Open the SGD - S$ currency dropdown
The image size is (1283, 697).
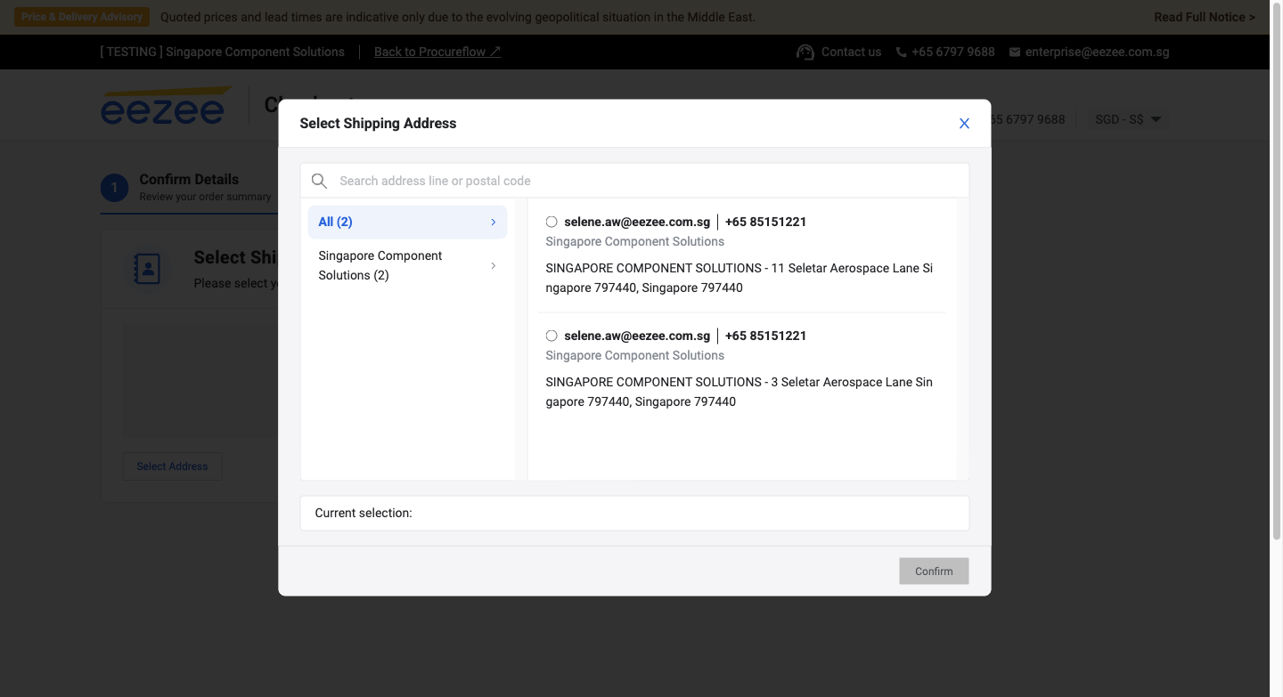[x=1127, y=118]
